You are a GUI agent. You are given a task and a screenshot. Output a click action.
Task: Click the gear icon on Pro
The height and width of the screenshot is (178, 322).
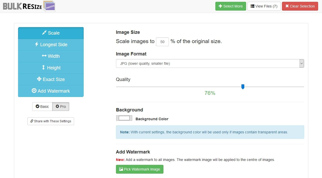tap(57, 107)
